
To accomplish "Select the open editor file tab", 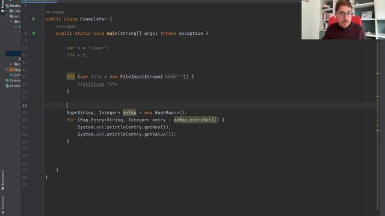I will (x=39, y=1).
